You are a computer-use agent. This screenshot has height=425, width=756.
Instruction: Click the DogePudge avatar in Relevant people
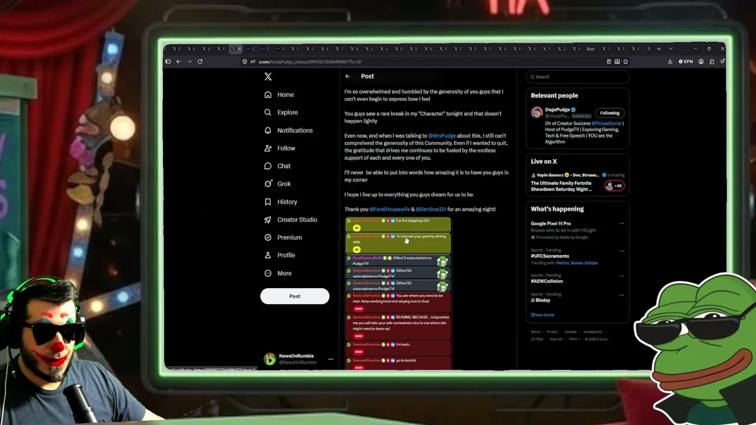[536, 112]
